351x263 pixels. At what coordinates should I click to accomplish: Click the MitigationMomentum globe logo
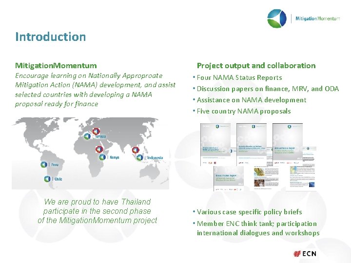[x=277, y=19]
